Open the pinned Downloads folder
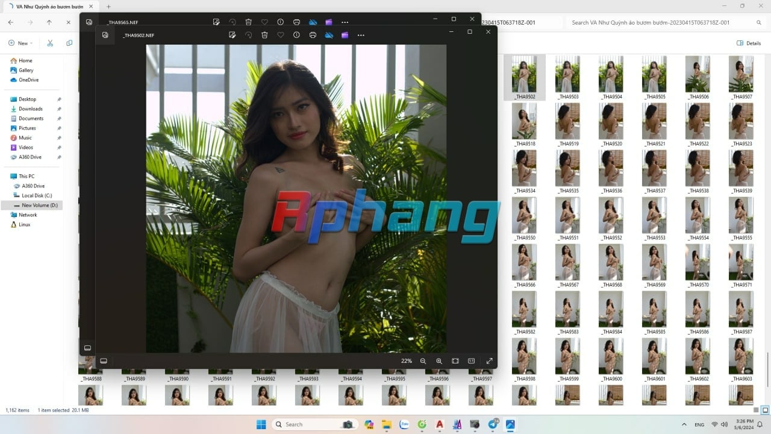 (x=30, y=108)
